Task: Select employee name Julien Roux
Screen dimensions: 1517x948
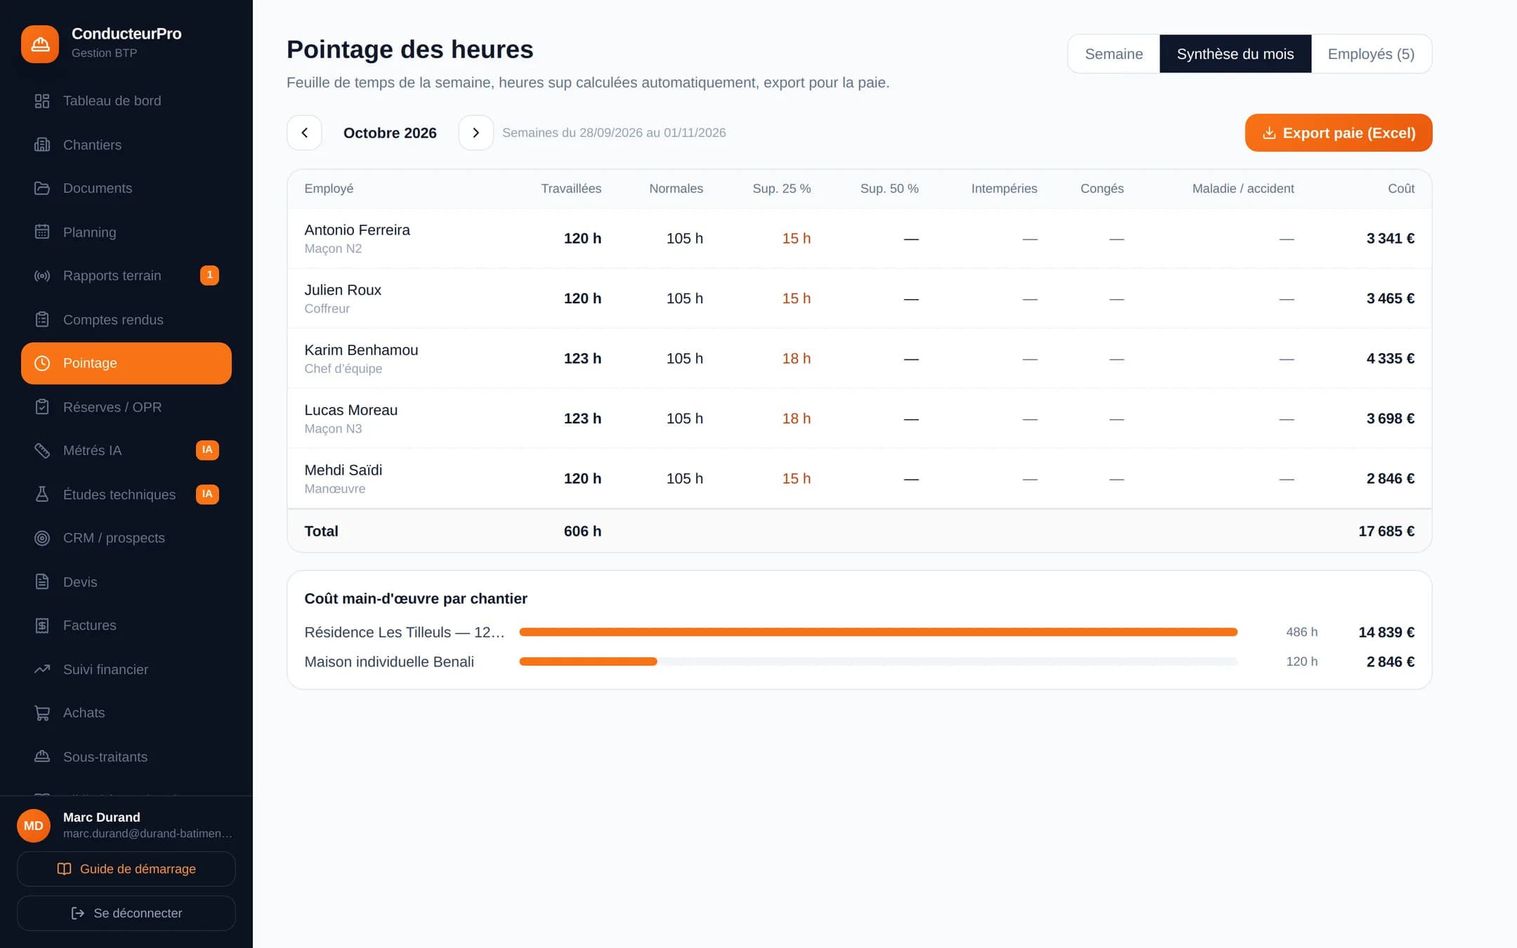Action: coord(343,290)
